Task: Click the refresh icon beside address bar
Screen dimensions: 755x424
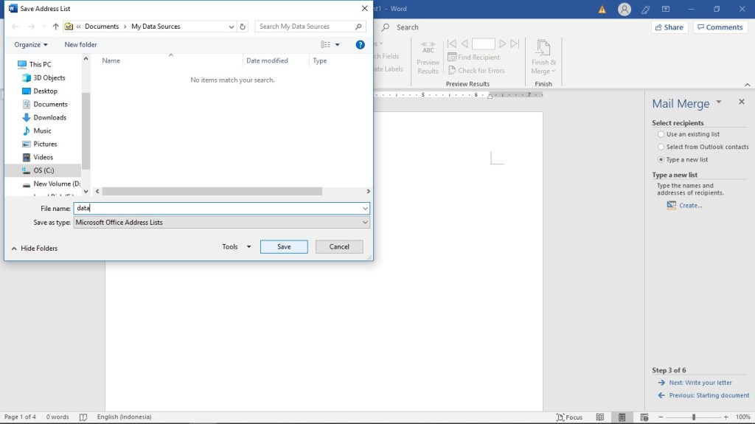Action: pyautogui.click(x=243, y=27)
